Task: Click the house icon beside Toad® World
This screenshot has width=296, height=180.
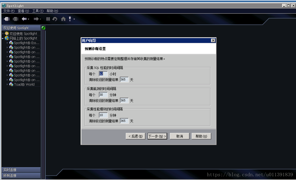Action: tap(11, 84)
